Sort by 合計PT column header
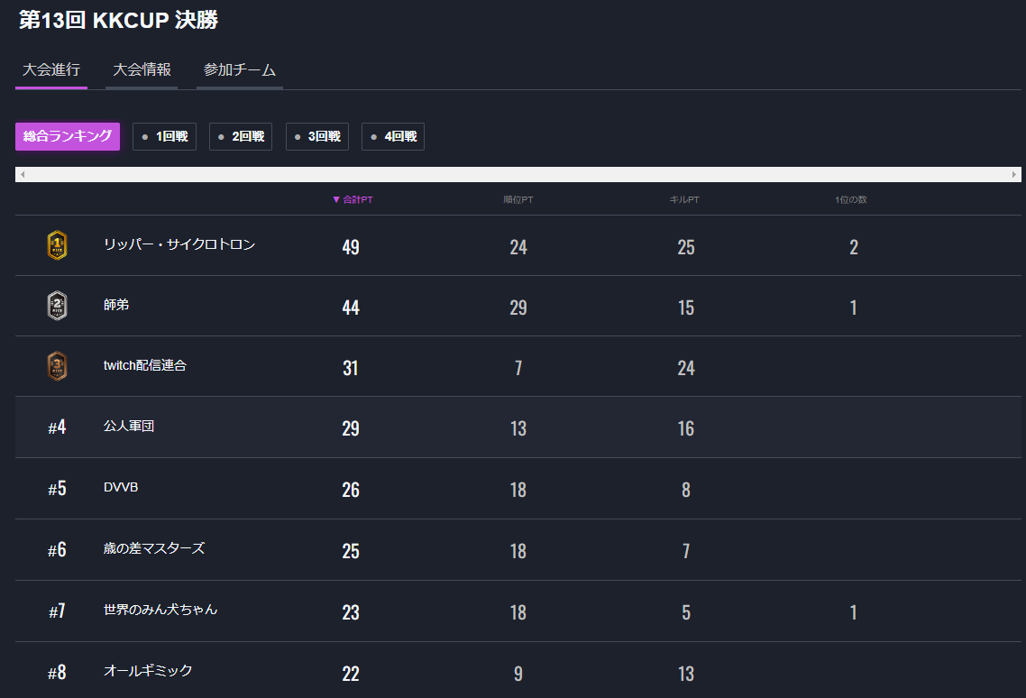 353,199
